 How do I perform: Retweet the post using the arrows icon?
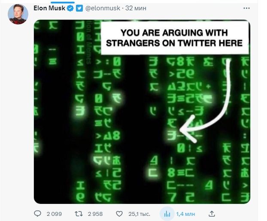(79, 213)
